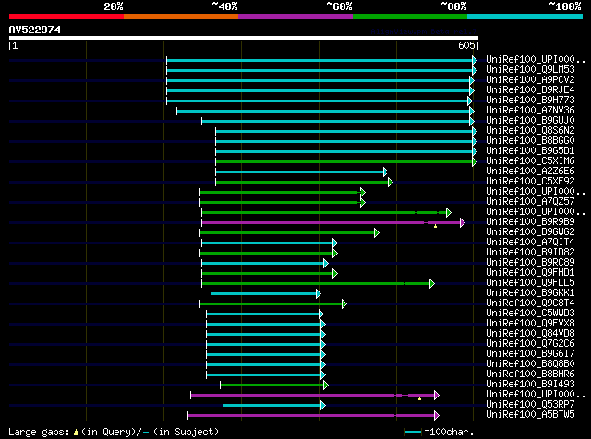Pick the cyan ~100% legend segment

pos(525,17)
